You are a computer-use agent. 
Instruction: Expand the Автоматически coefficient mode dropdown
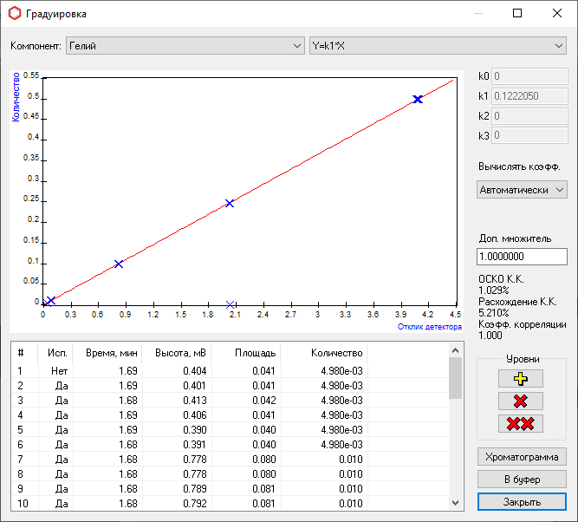click(522, 190)
